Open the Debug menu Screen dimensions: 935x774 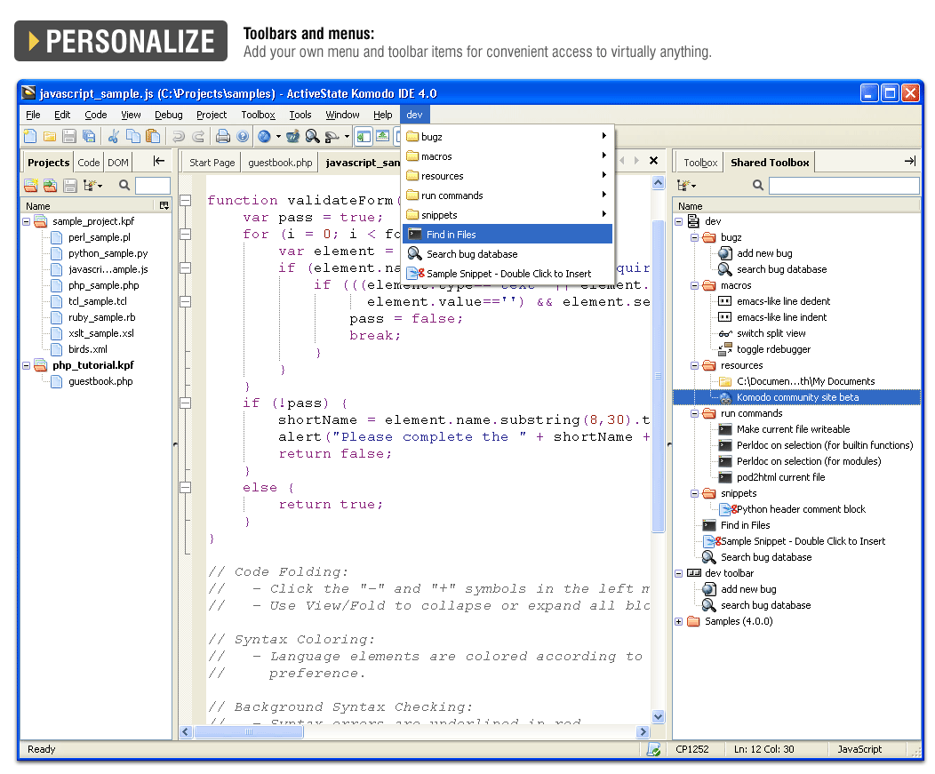(x=169, y=115)
